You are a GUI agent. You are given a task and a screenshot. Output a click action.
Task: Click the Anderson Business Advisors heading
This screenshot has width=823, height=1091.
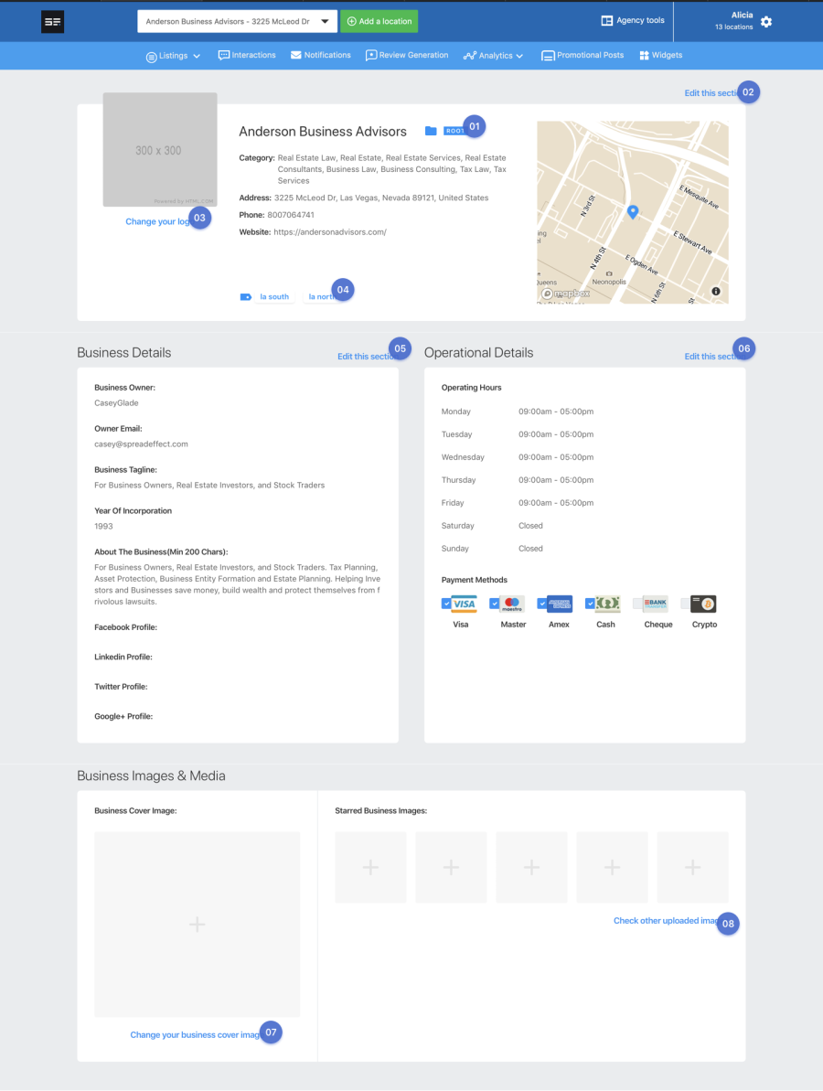pyautogui.click(x=323, y=132)
